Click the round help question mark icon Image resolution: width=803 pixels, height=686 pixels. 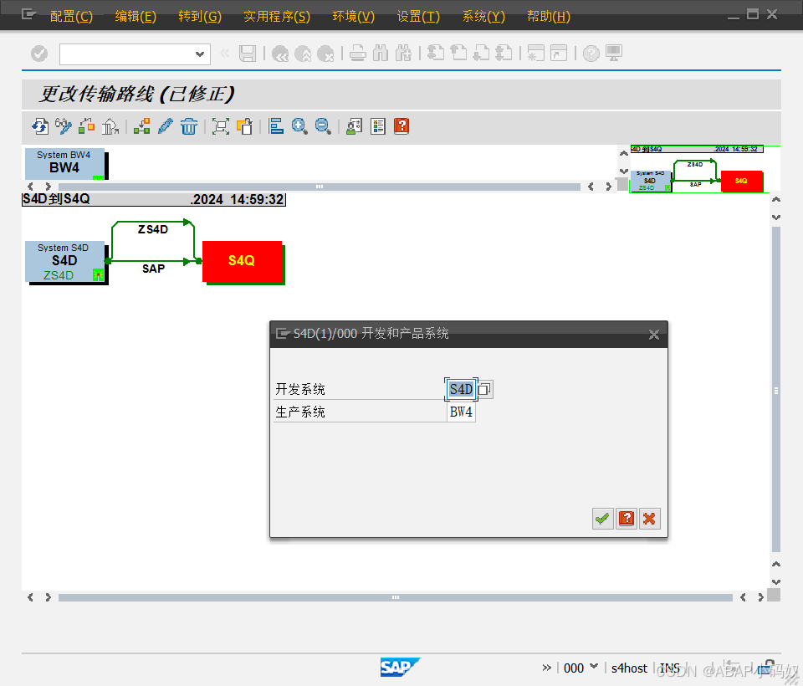point(591,54)
